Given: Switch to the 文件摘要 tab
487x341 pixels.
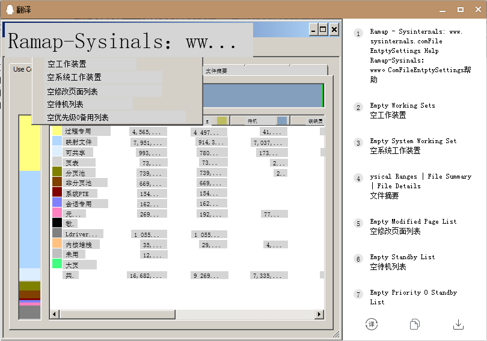Looking at the screenshot, I should 216,71.
